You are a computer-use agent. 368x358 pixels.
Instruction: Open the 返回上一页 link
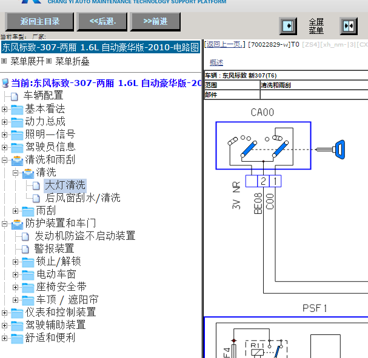pos(224,44)
